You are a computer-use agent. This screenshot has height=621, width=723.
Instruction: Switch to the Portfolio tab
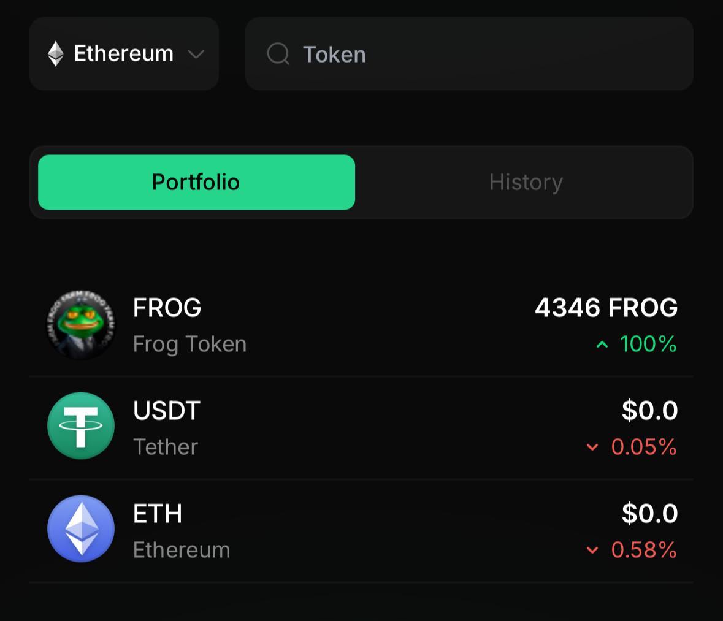point(196,182)
